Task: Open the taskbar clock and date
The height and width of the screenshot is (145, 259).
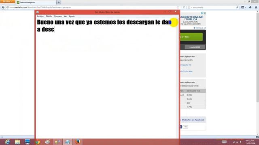Action: pyautogui.click(x=250, y=142)
